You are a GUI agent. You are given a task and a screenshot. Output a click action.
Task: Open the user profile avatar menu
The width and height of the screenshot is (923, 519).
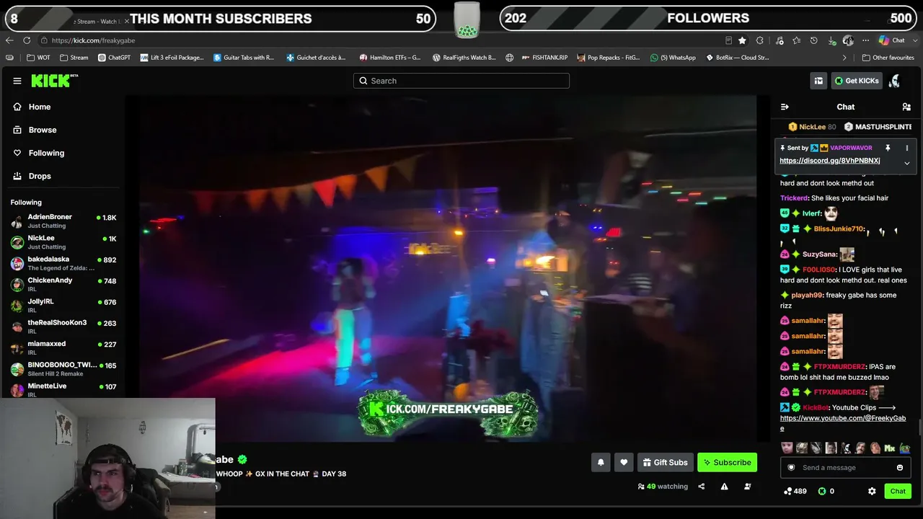[895, 81]
